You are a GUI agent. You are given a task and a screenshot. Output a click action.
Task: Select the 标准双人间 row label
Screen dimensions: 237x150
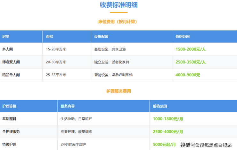(11, 62)
